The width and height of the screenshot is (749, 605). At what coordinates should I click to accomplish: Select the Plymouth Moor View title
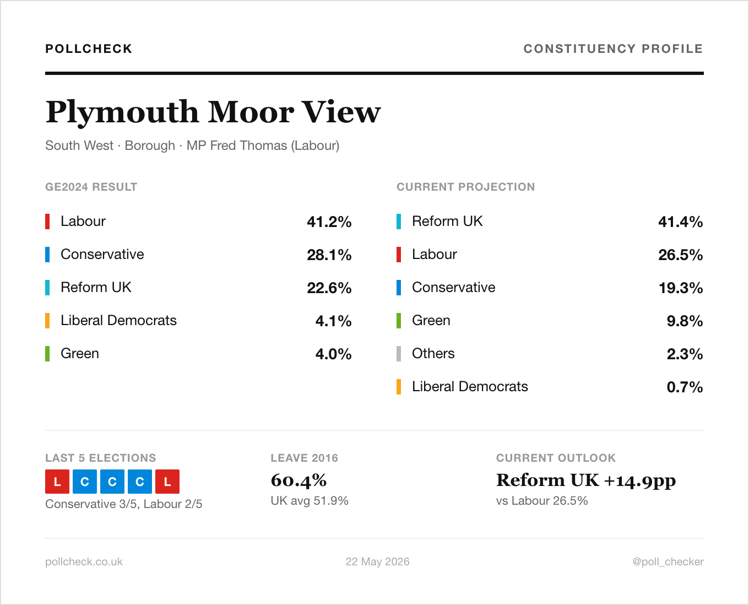[x=213, y=112]
